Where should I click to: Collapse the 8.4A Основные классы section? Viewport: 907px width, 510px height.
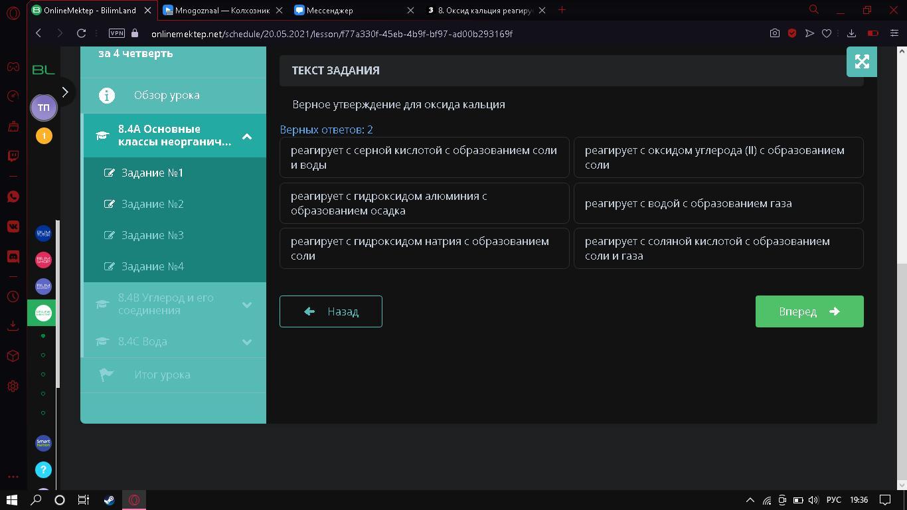point(246,136)
